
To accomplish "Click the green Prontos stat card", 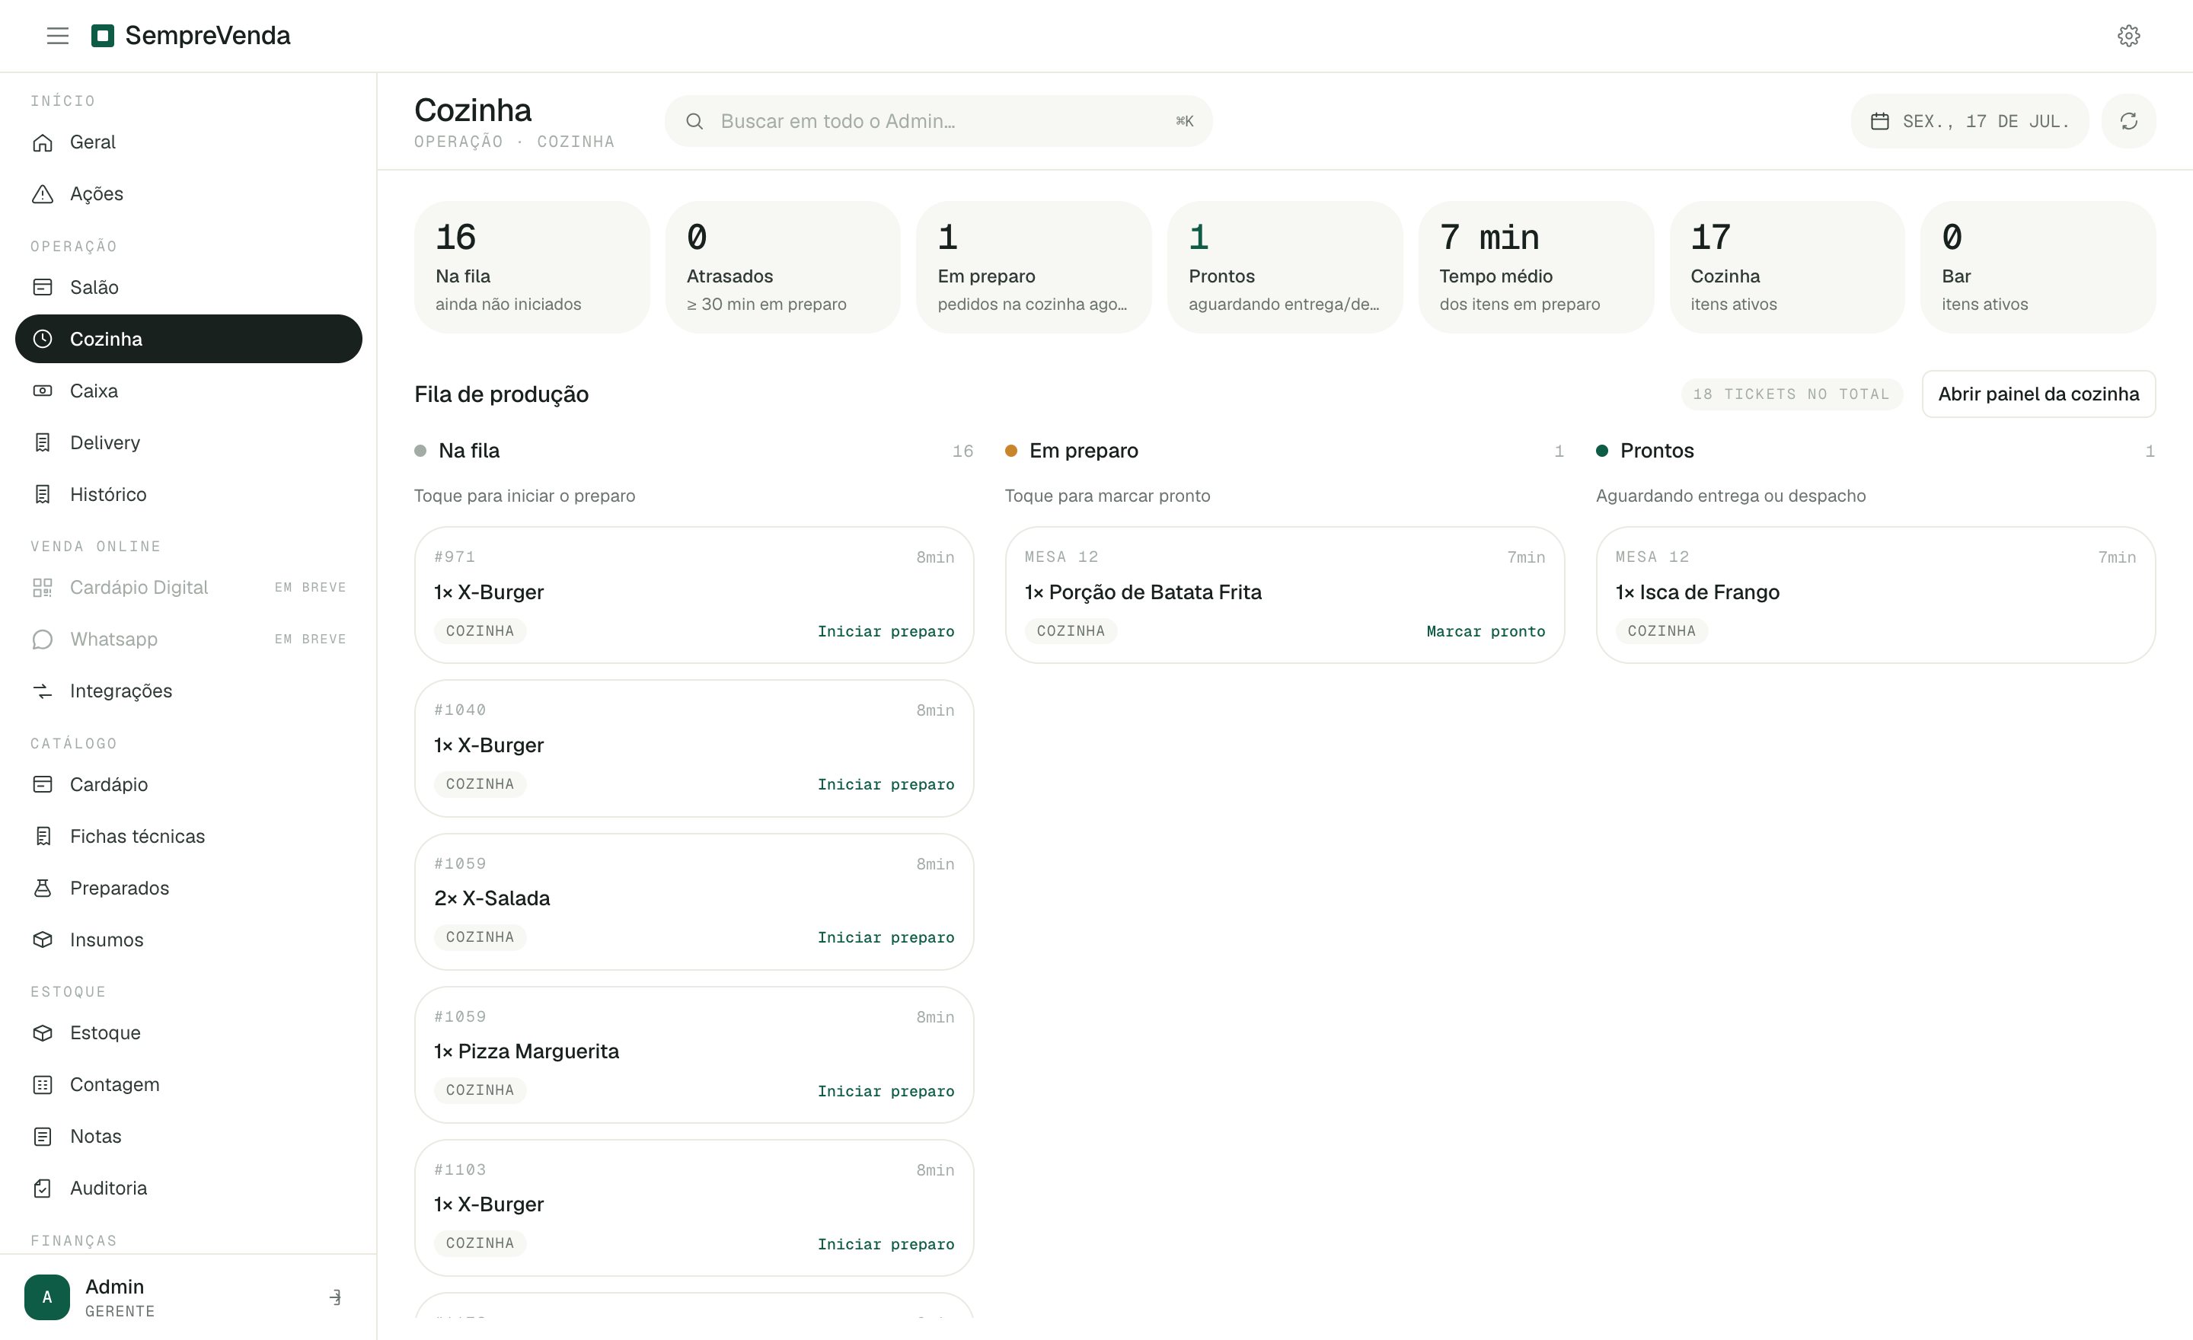I will (x=1285, y=267).
